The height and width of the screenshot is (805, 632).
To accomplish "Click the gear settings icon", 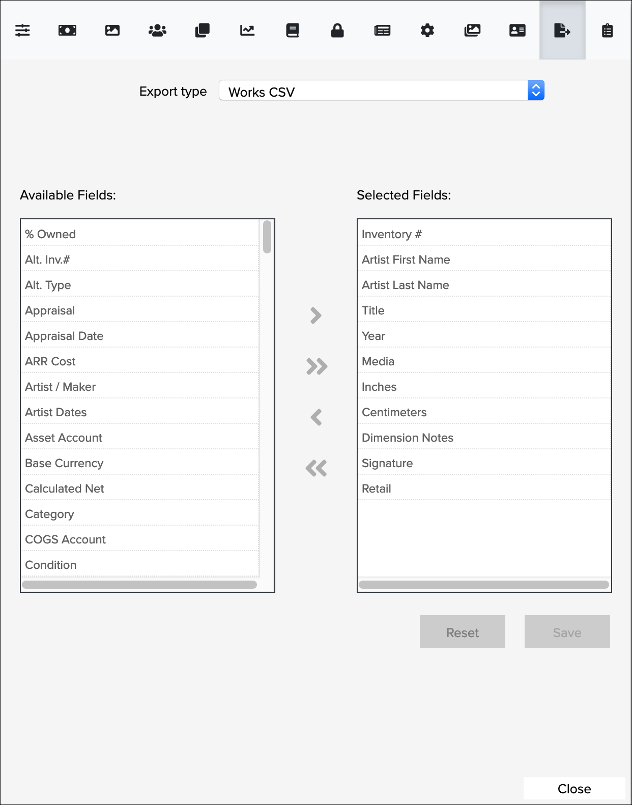I will 427,31.
